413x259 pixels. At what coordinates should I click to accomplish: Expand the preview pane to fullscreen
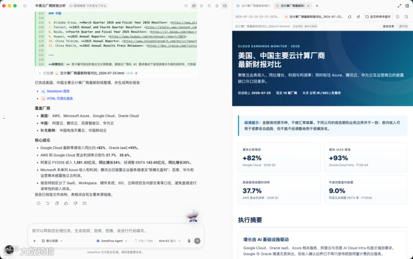pyautogui.click(x=399, y=6)
